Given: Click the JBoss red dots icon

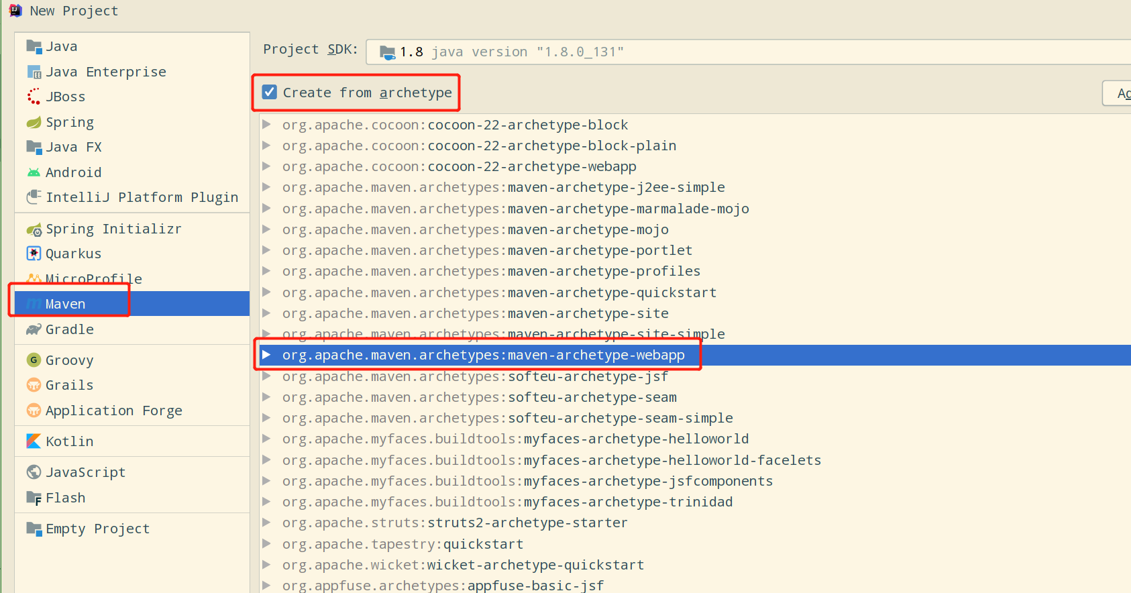Looking at the screenshot, I should pos(34,97).
